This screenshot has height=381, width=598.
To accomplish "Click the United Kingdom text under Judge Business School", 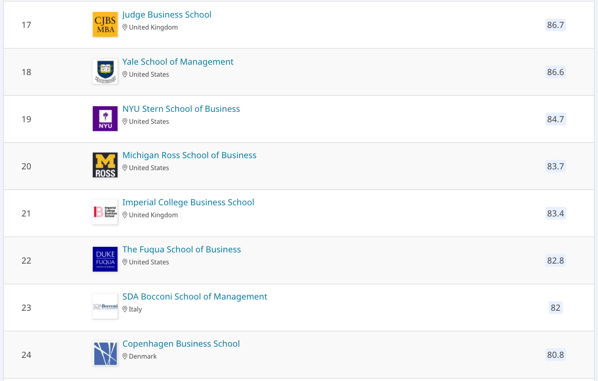I will (x=153, y=27).
